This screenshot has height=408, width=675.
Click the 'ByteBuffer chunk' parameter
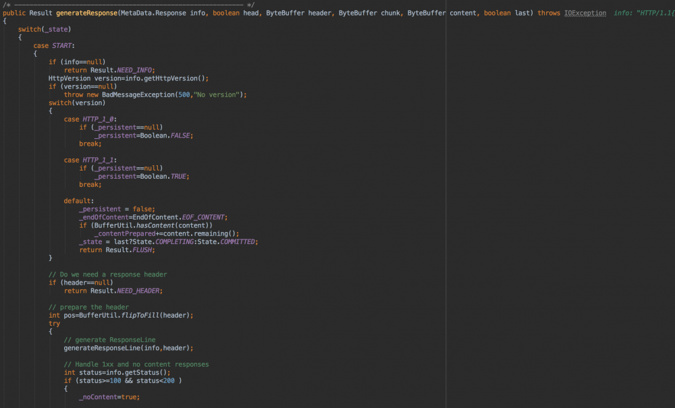click(369, 13)
